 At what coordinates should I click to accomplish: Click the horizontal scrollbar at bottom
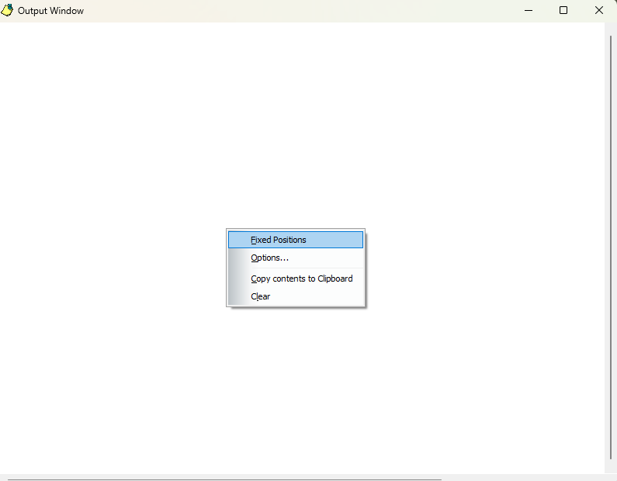224,479
